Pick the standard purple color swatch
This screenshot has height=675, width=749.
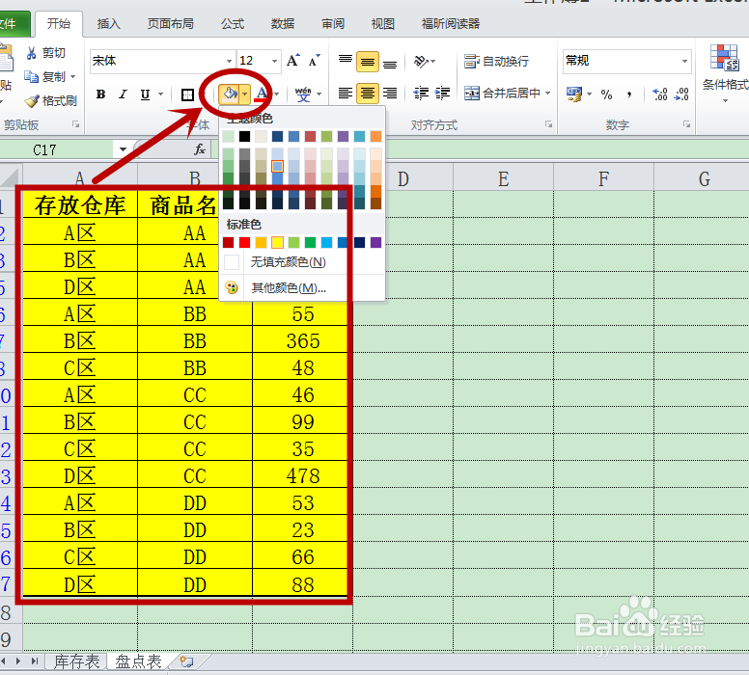[x=375, y=242]
